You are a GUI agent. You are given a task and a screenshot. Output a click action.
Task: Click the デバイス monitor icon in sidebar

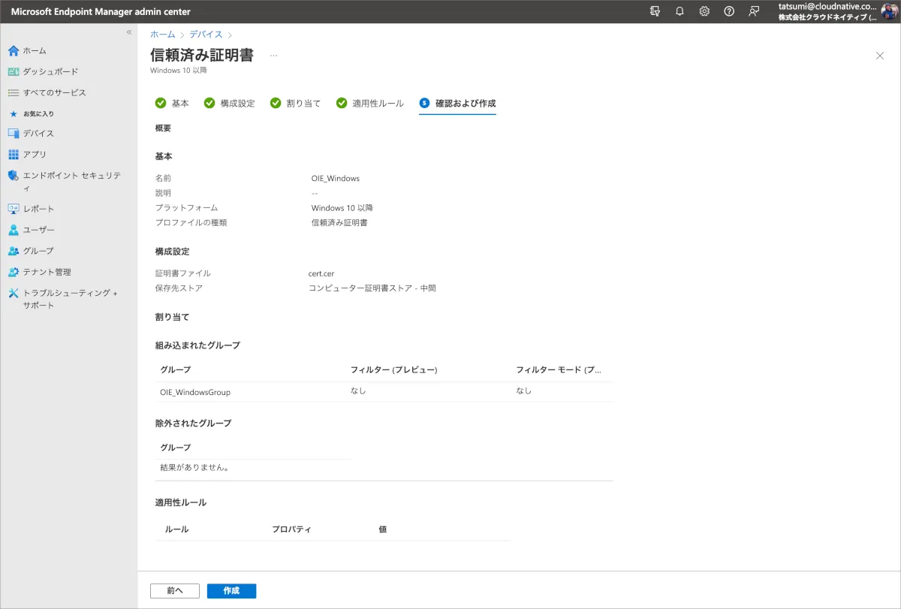(14, 133)
